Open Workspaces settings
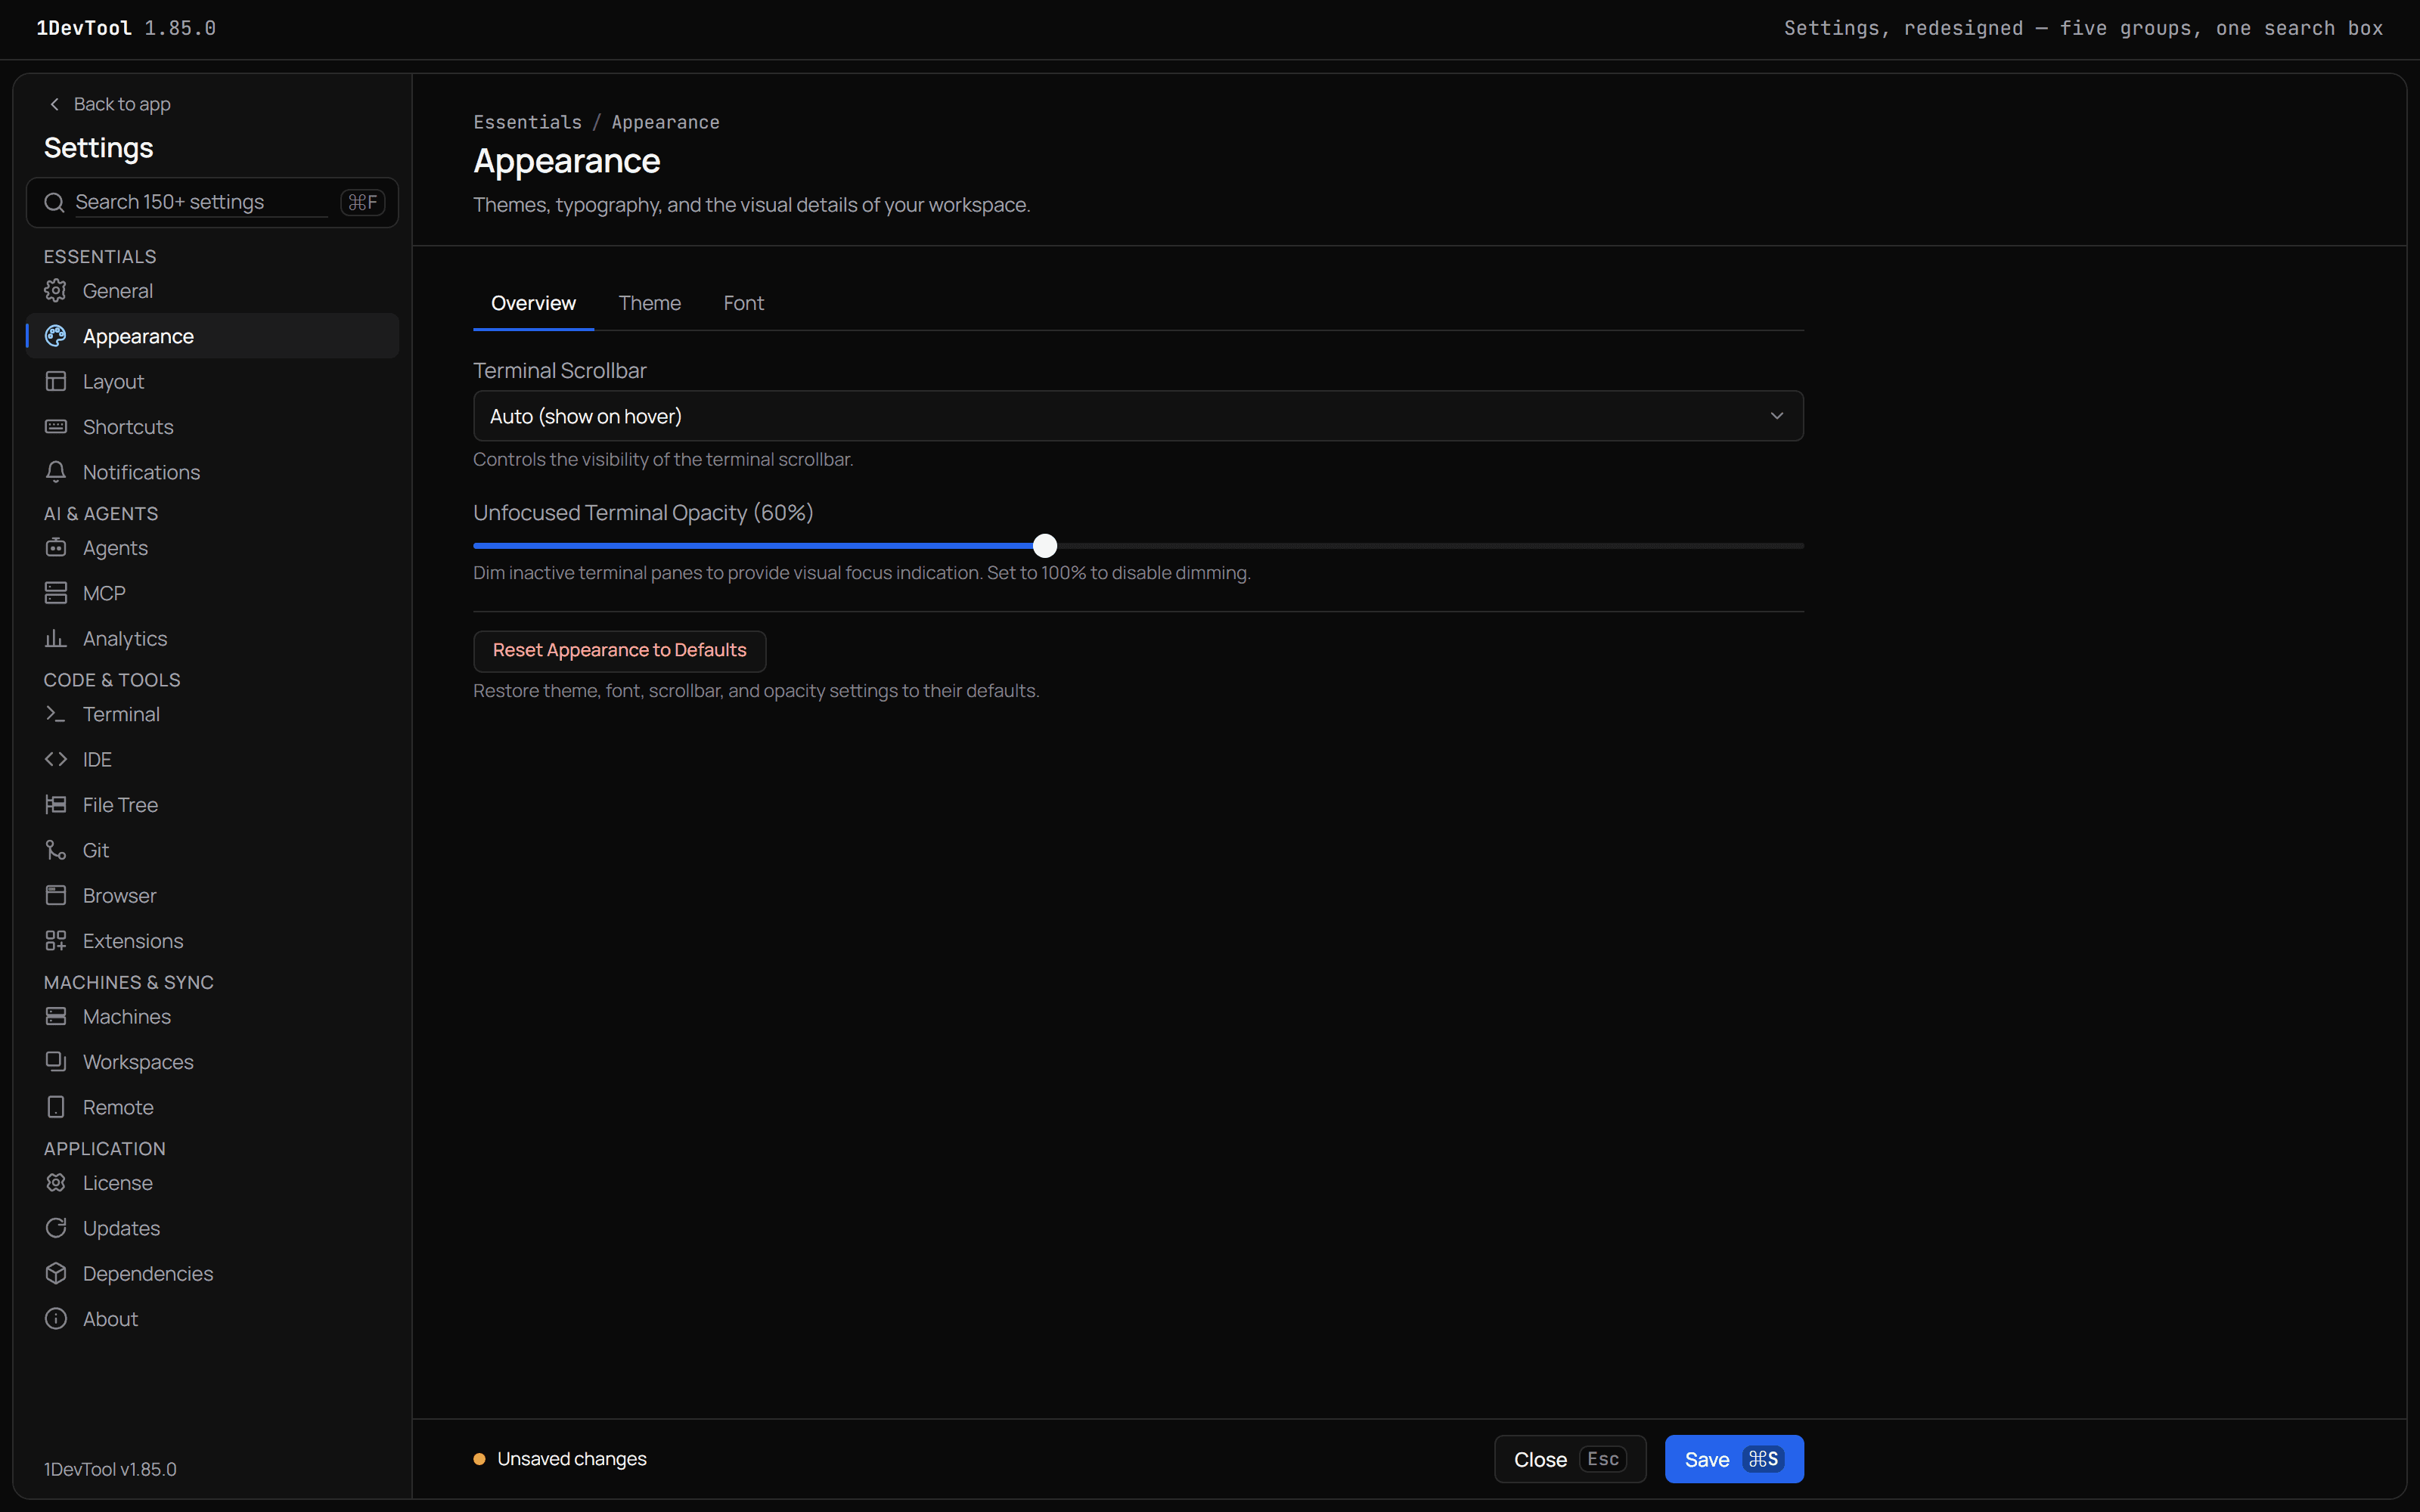2420x1512 pixels. pyautogui.click(x=212, y=1062)
